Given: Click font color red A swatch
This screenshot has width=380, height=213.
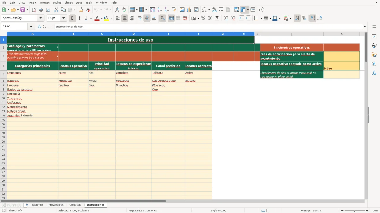Looking at the screenshot, I should tap(97, 18).
